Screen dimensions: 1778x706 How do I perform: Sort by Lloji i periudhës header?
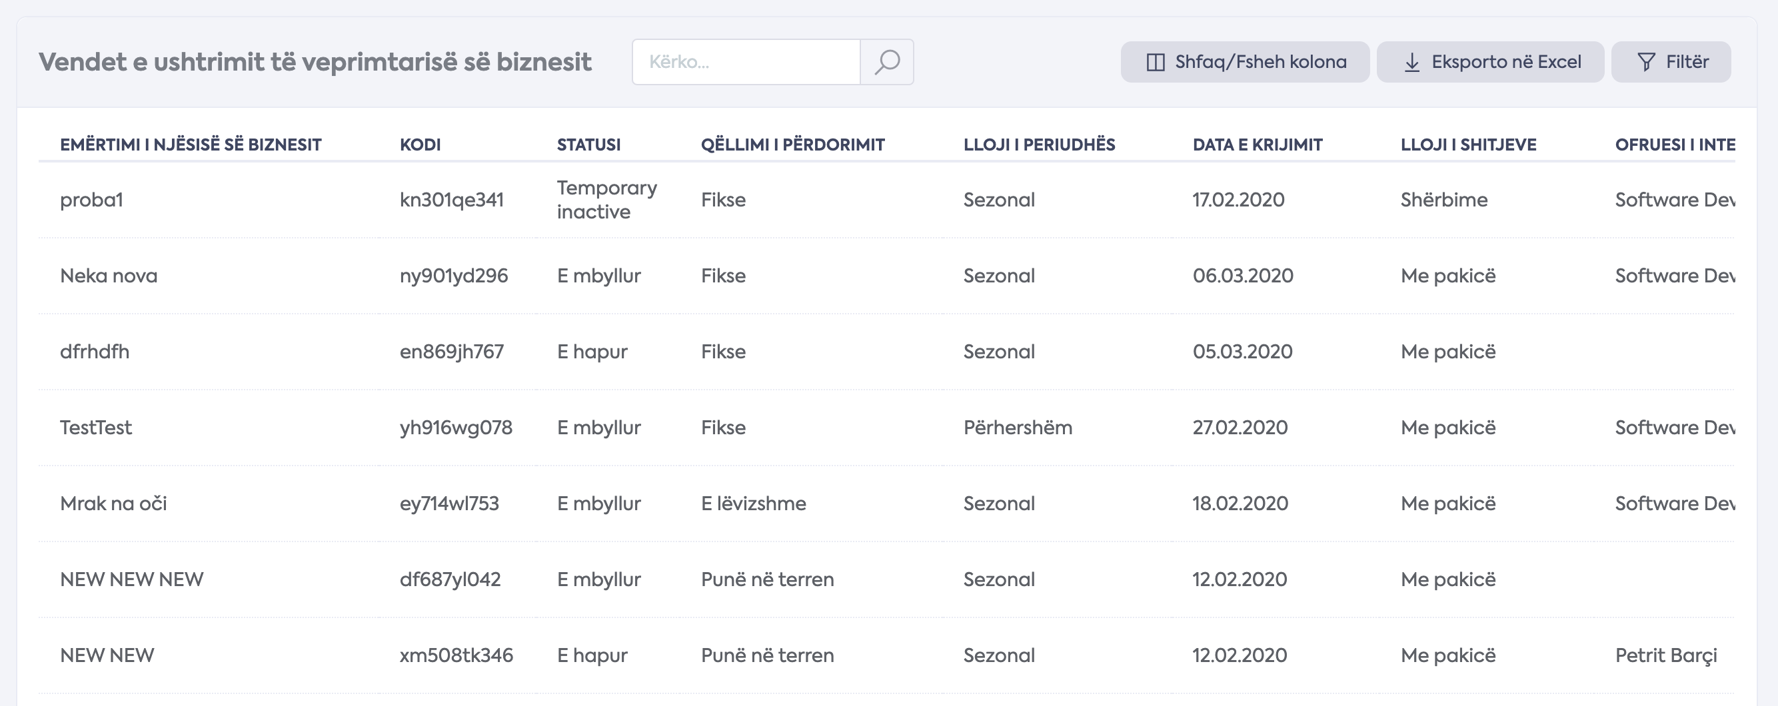[1039, 145]
